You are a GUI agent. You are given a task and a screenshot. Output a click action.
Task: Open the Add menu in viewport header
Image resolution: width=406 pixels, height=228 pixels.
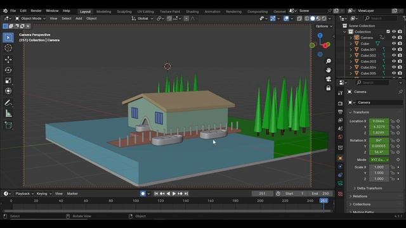[79, 18]
